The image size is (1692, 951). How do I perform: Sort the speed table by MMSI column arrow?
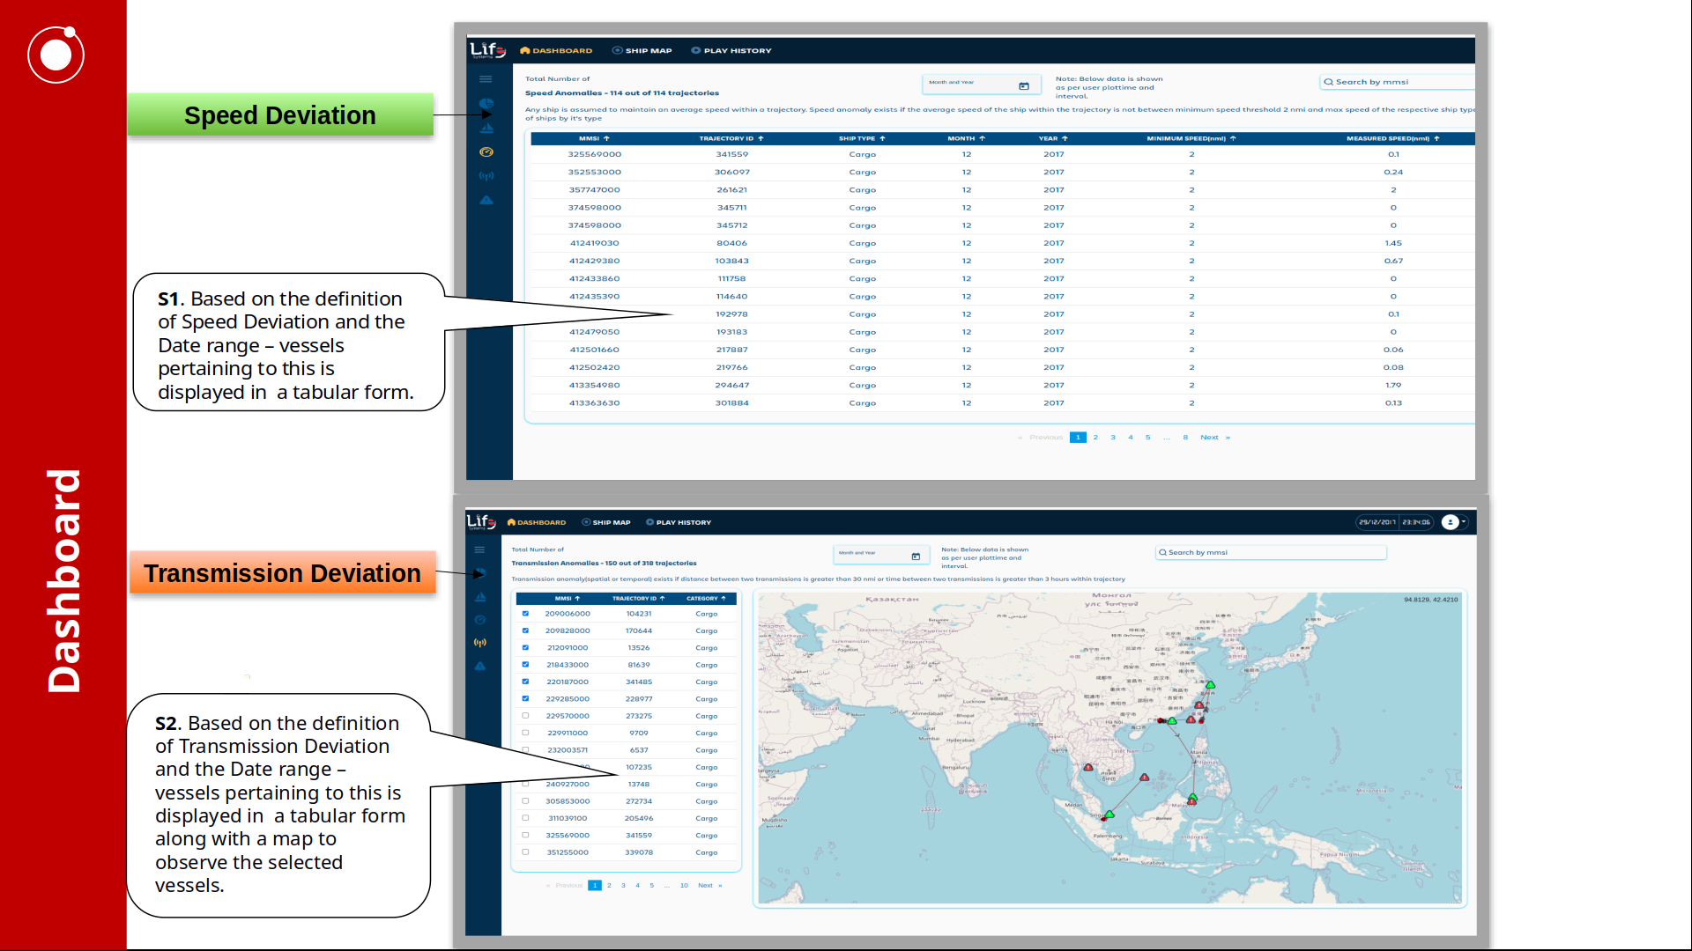click(x=607, y=138)
